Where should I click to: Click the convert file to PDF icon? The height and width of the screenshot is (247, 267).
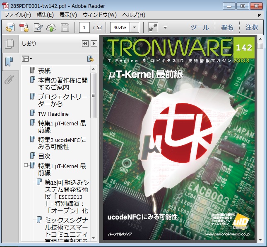click(11, 27)
